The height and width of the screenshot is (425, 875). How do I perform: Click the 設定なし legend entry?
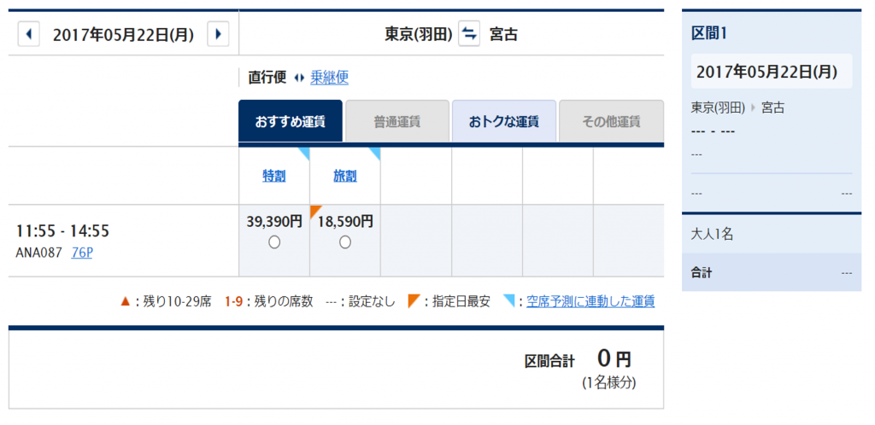click(x=372, y=301)
